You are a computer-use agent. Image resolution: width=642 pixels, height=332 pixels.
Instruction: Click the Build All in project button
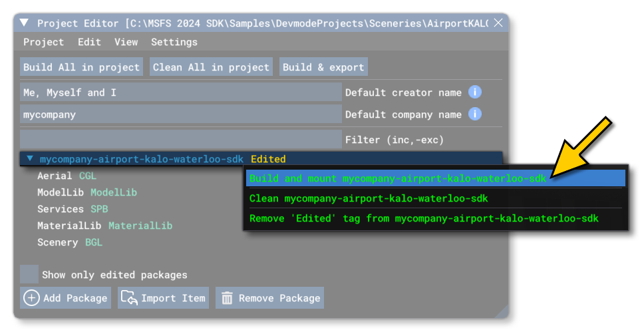point(81,67)
